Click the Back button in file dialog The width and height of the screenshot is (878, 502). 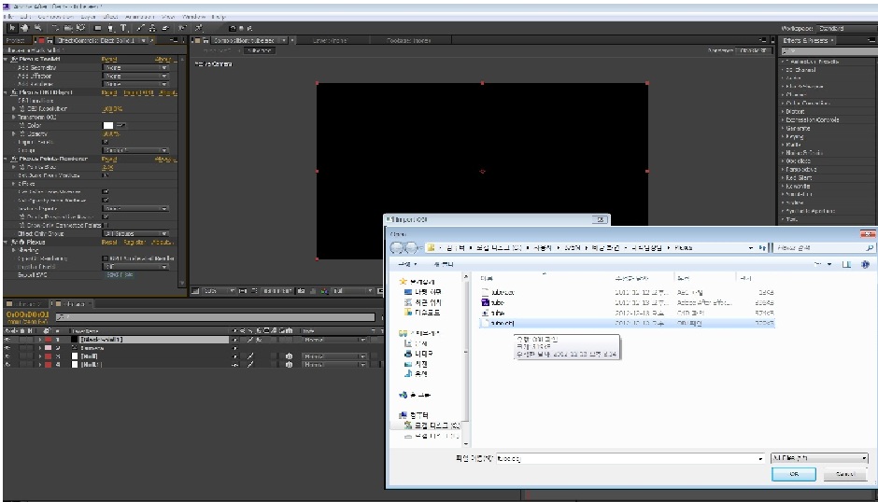coord(396,247)
